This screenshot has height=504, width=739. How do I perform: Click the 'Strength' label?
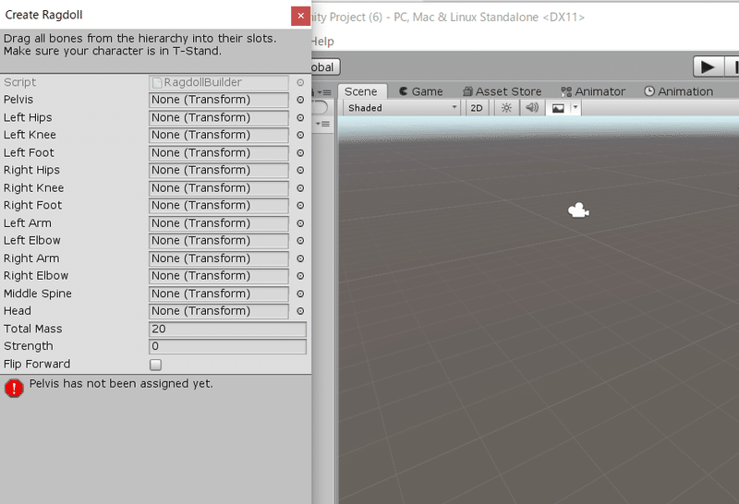click(x=29, y=346)
